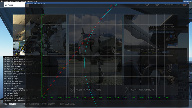The width and height of the screenshot is (192, 108).
Task: Open the Windows menu
Action: click(30, 1)
